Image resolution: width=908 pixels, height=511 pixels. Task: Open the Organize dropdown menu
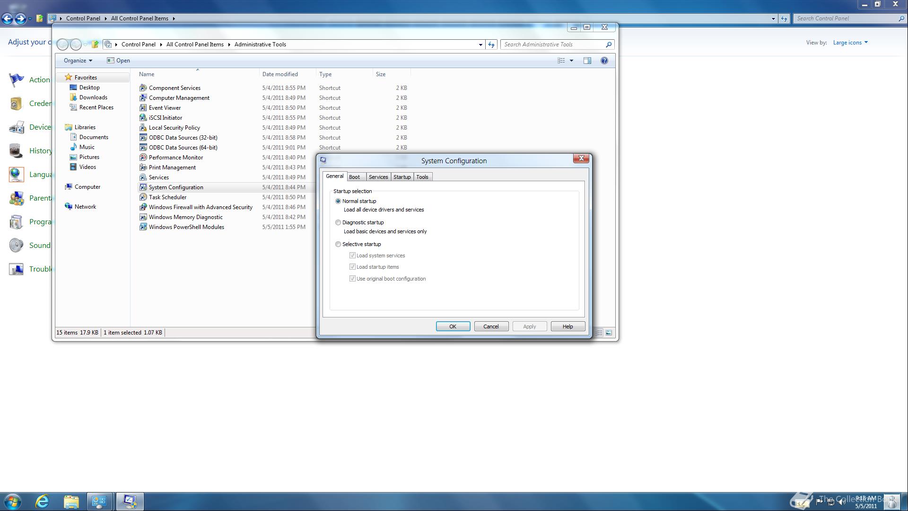[x=78, y=61]
